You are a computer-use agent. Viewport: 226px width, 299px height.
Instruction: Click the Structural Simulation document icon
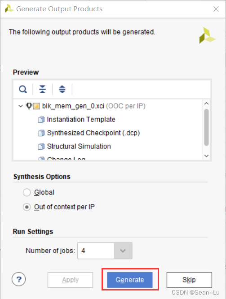(41, 147)
